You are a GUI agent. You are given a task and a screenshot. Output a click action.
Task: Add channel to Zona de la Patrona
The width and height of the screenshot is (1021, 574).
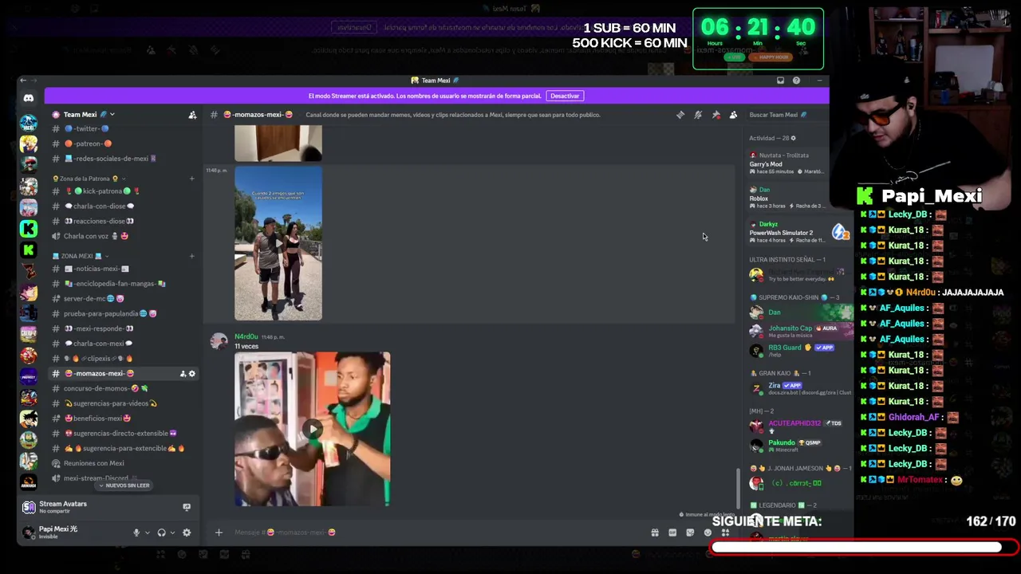(x=191, y=179)
